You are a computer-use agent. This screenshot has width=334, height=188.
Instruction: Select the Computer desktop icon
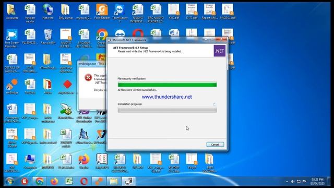[30, 162]
